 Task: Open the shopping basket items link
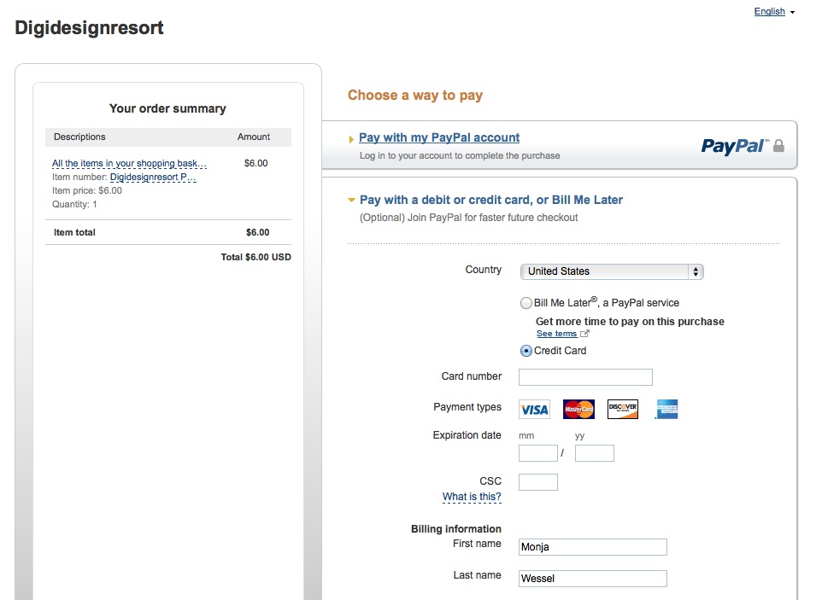pos(129,163)
